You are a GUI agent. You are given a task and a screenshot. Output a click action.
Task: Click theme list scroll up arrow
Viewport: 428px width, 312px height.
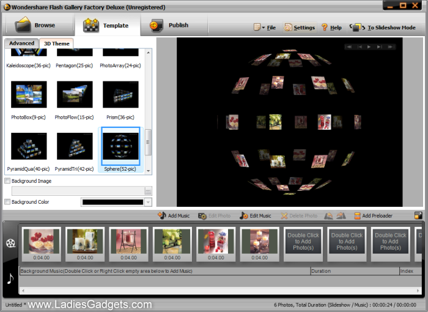click(148, 53)
